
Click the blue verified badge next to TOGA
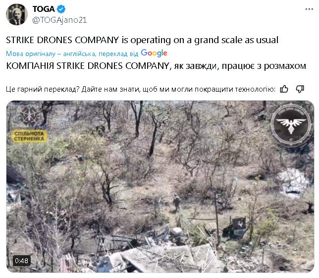pyautogui.click(x=61, y=9)
